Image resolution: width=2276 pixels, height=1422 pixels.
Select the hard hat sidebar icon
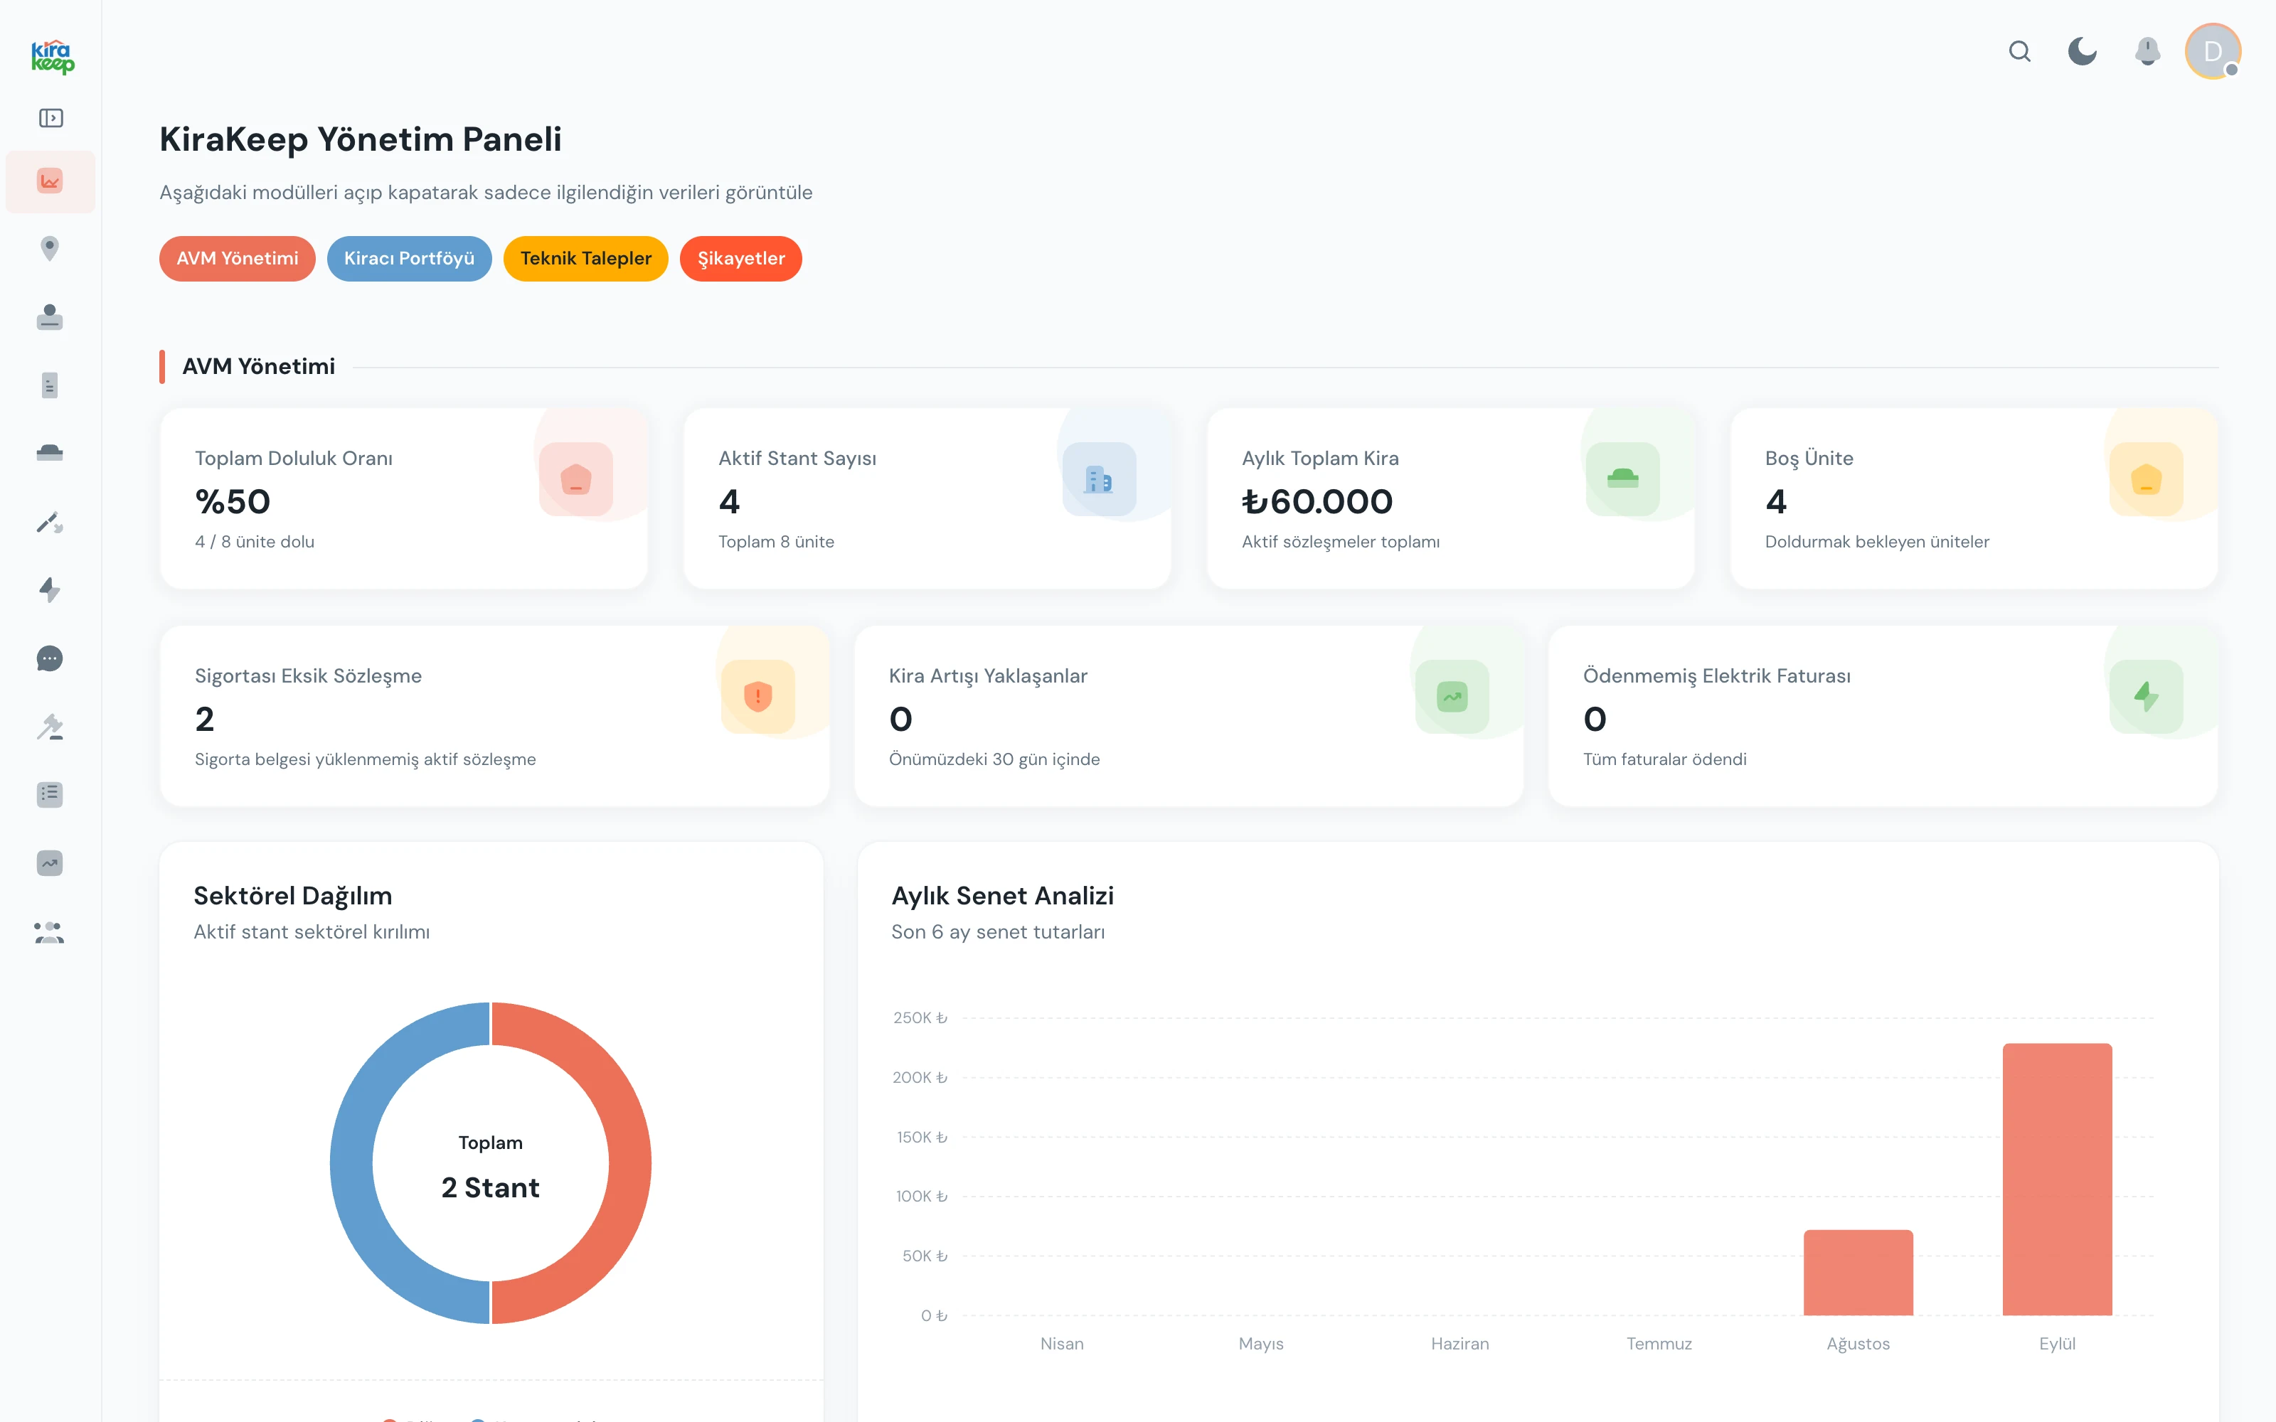(50, 454)
